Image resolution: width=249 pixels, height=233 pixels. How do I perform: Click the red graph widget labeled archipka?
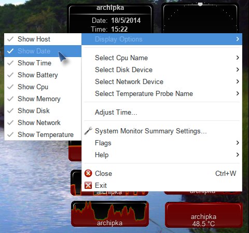(x=110, y=214)
